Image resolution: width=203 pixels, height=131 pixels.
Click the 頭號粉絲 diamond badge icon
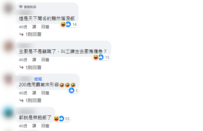[x=21, y=7]
